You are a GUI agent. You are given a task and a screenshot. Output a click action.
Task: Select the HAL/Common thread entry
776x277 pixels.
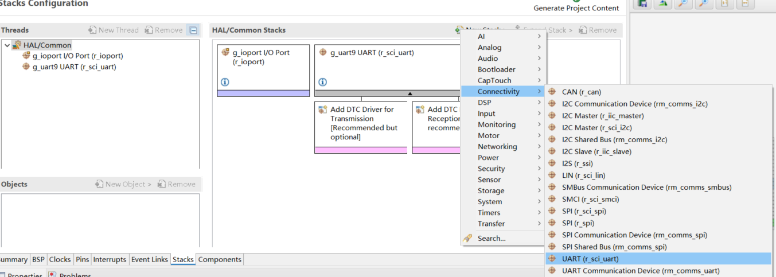[x=47, y=45]
